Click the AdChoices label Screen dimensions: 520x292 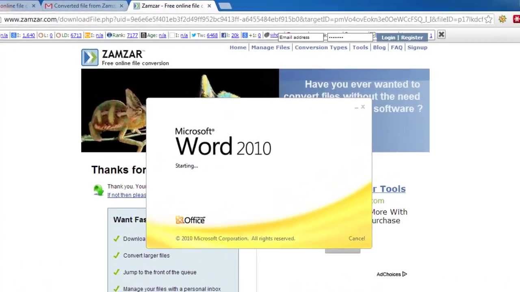(x=388, y=274)
